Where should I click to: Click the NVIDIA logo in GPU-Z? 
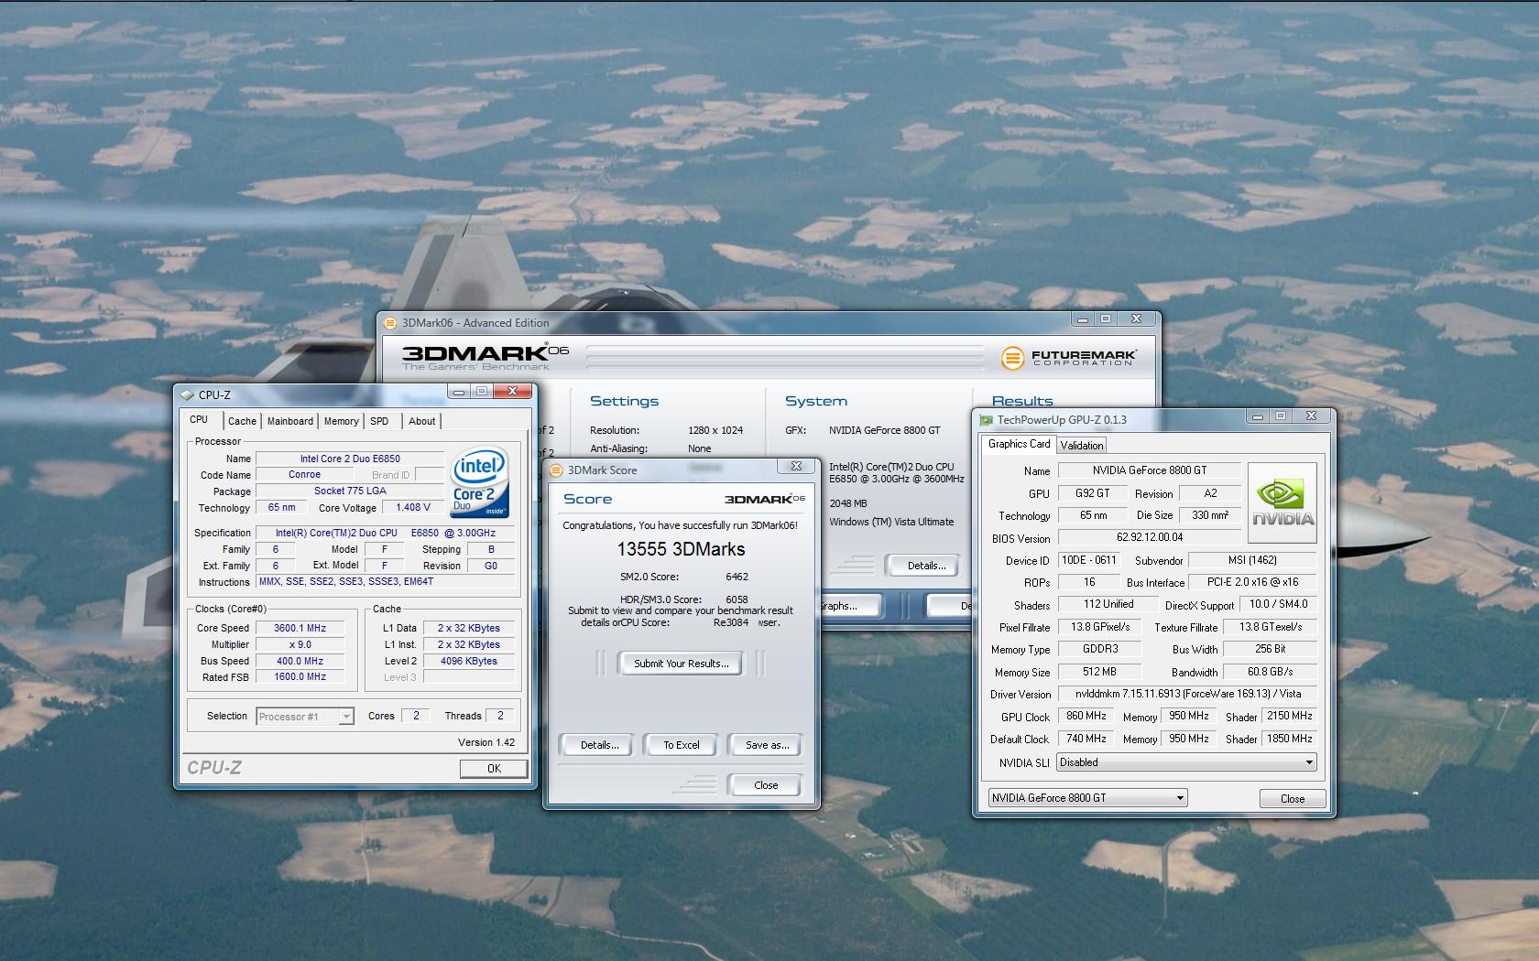[1282, 503]
